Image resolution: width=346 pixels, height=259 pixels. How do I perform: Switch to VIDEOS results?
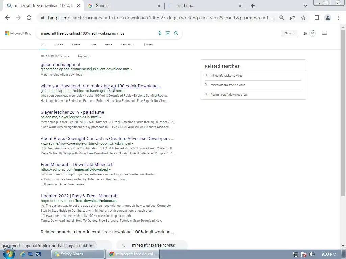[x=76, y=44]
